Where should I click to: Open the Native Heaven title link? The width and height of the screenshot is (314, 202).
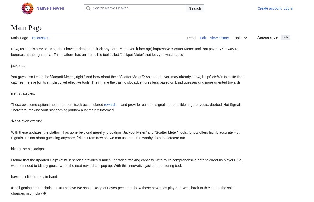(x=50, y=8)
